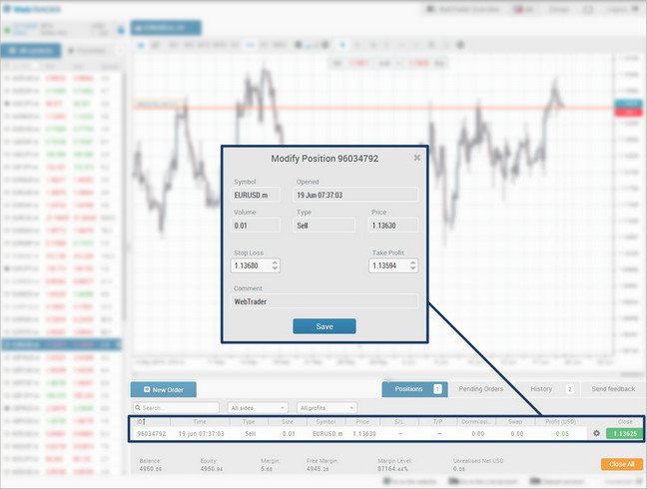
Task: Open gear settings for position 96034792
Action: pyautogui.click(x=596, y=433)
